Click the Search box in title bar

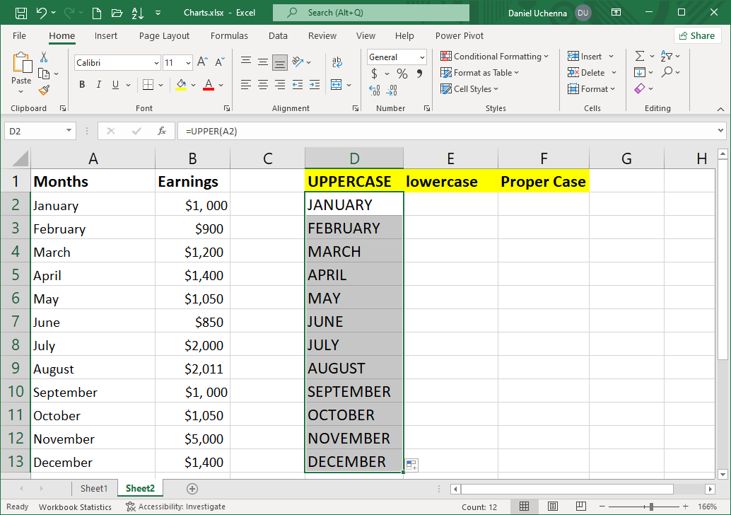371,13
